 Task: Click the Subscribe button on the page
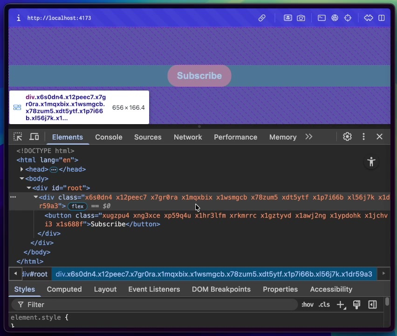[199, 76]
